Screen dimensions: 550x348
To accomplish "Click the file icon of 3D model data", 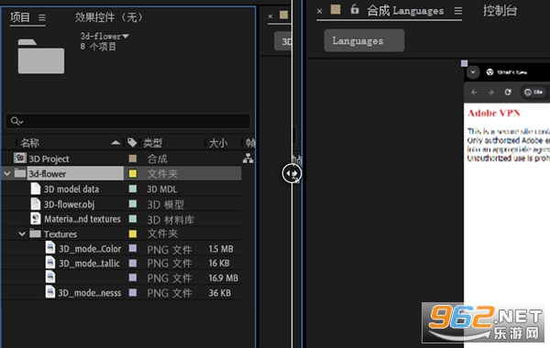I will [36, 189].
